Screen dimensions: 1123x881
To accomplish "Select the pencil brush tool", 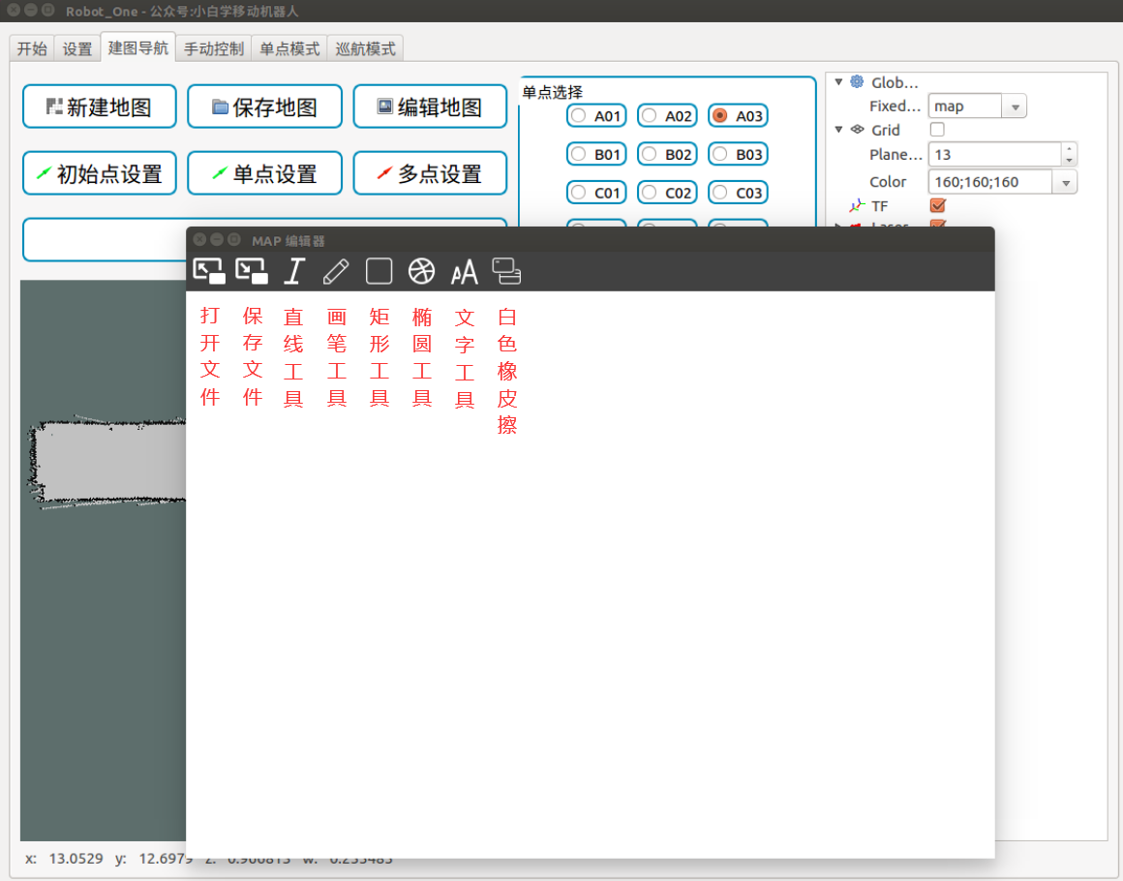I will (336, 271).
